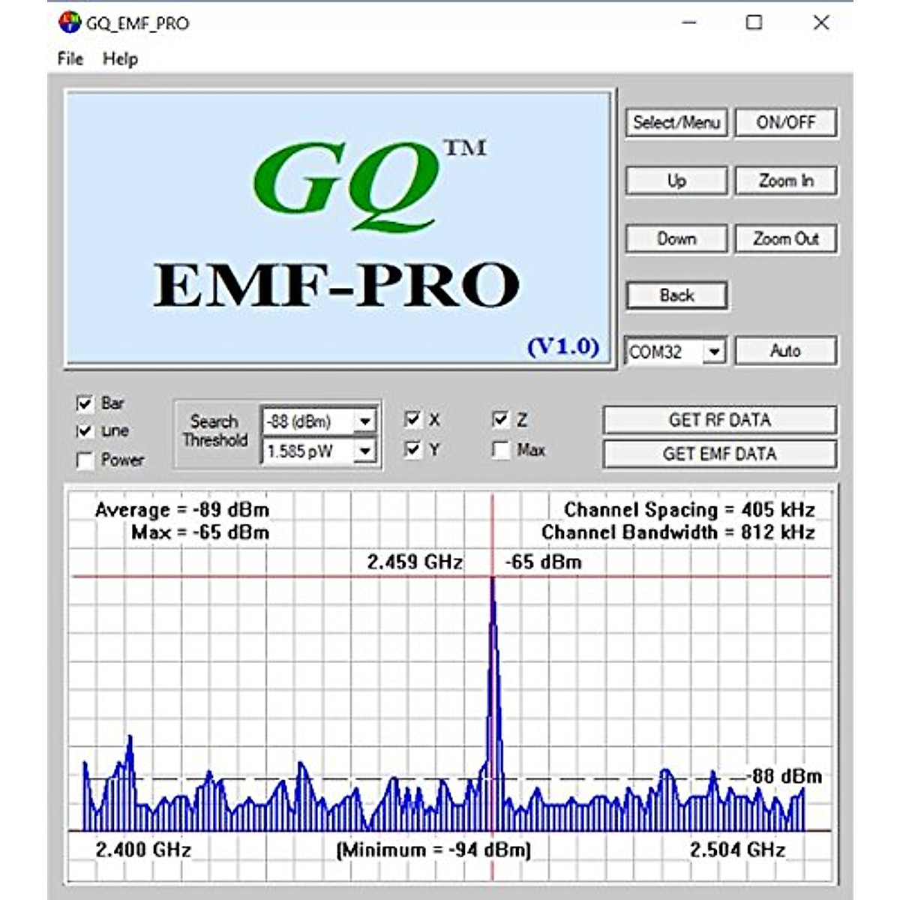Click the Auto button

(785, 350)
